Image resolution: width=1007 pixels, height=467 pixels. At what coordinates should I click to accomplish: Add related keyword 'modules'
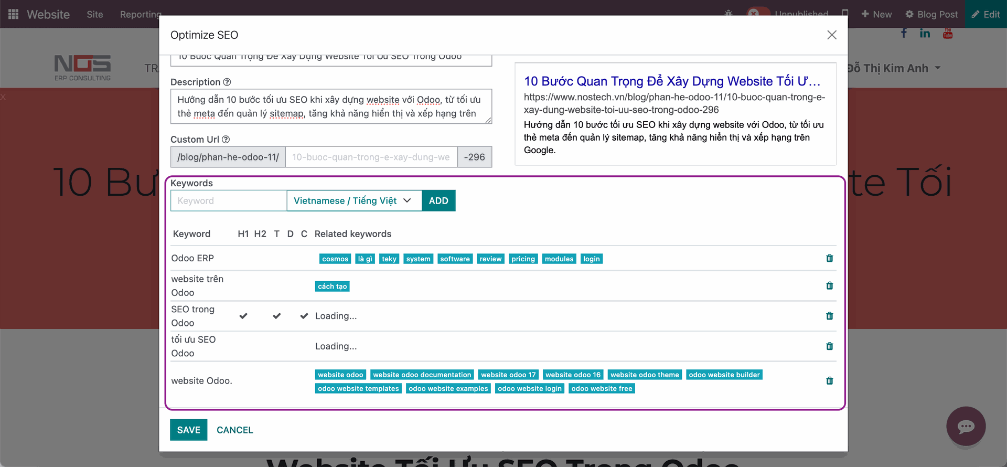(x=559, y=259)
